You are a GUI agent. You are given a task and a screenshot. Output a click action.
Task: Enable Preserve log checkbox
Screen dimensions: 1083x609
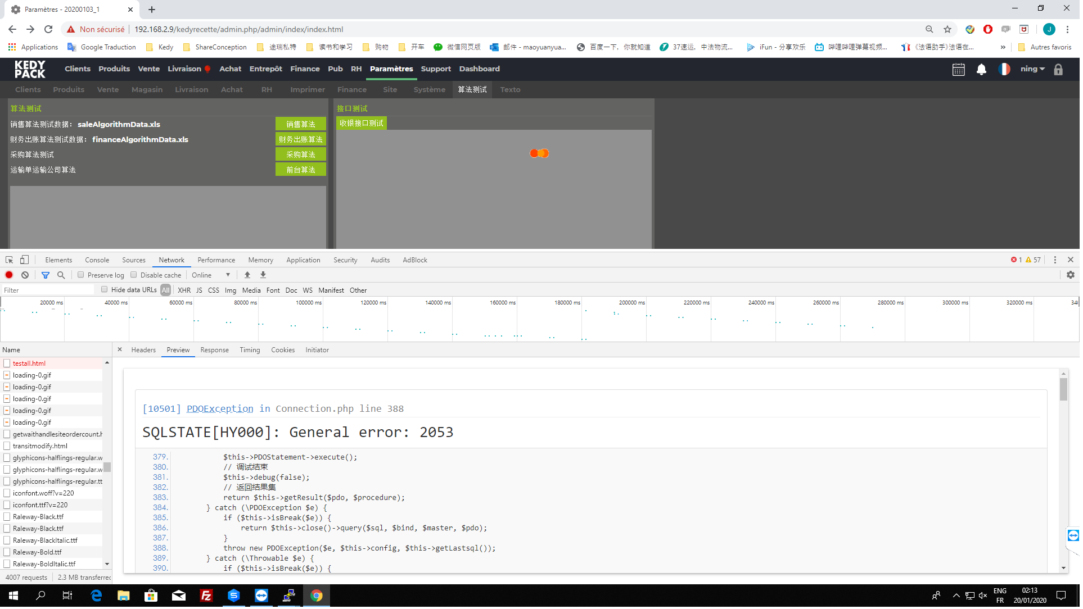click(x=81, y=275)
